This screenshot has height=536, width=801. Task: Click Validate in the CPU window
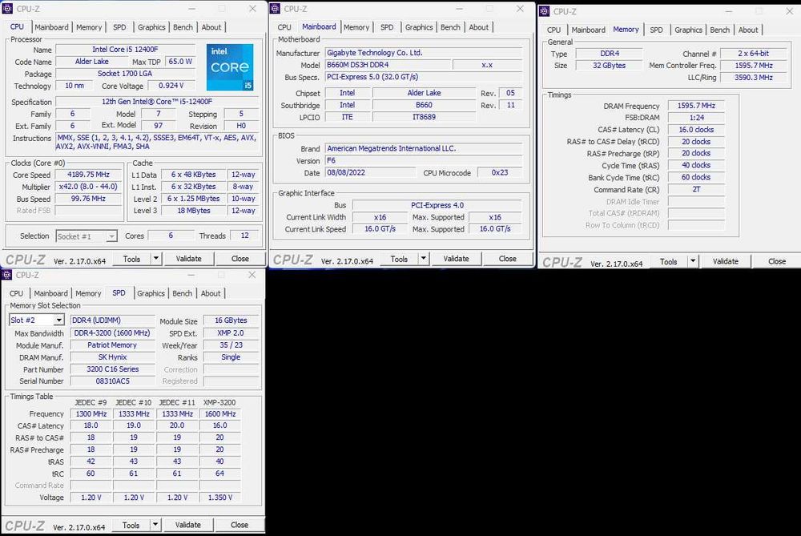click(x=188, y=259)
